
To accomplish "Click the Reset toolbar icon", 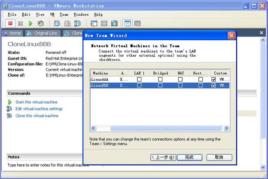I will [x=41, y=23].
